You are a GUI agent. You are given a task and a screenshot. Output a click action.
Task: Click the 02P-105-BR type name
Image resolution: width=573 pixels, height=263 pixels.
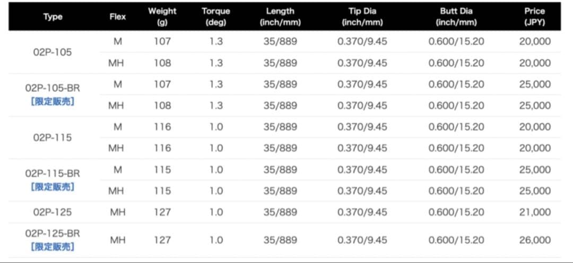tap(53, 88)
